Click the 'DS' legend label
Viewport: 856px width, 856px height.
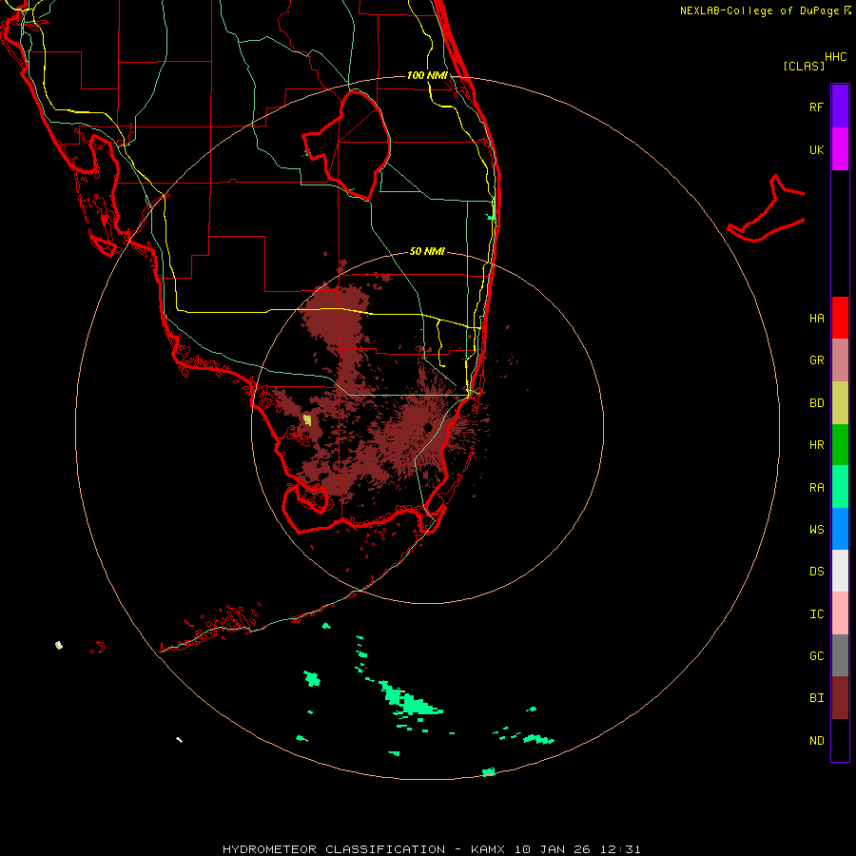pos(816,572)
